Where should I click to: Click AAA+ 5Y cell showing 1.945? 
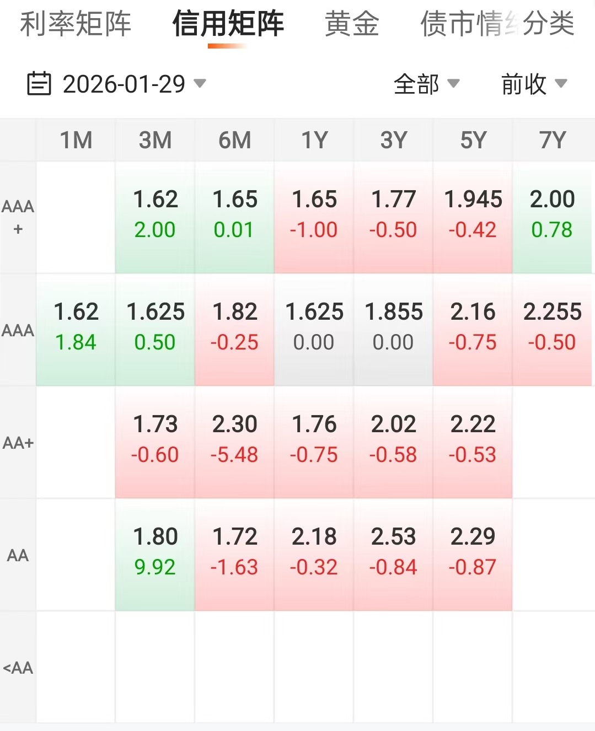click(x=473, y=214)
